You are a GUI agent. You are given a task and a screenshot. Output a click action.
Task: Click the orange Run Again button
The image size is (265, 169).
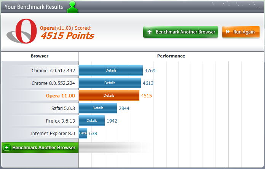tap(241, 32)
